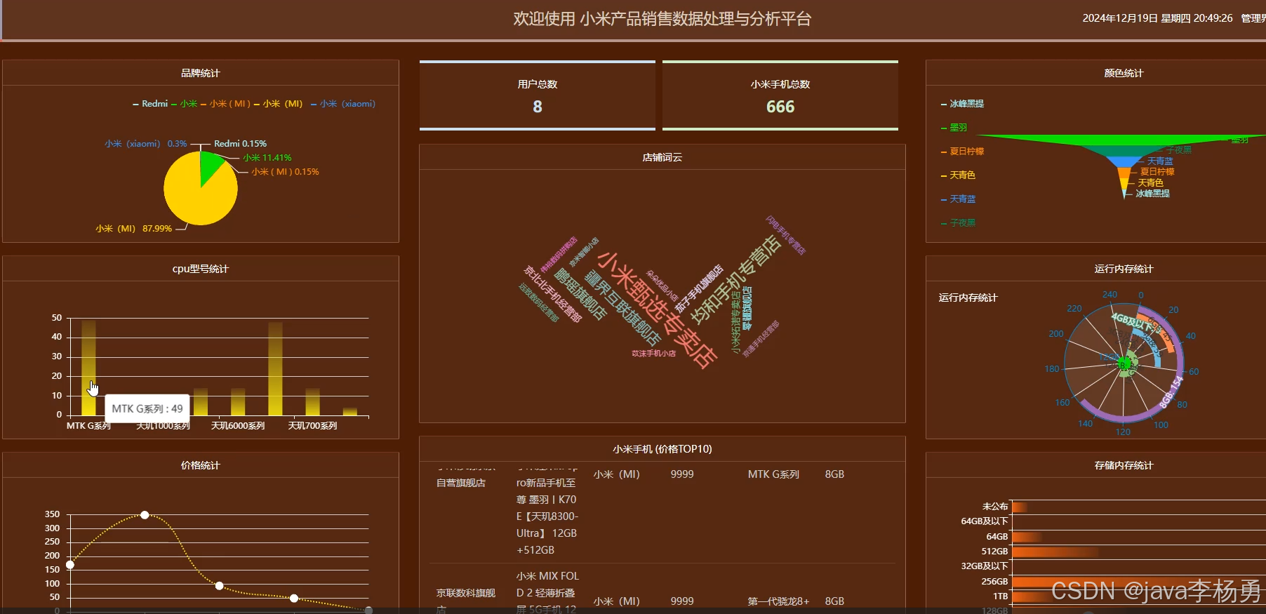Screen dimensions: 1266x614
Task: Click the 价格统计 panel title
Action: click(x=201, y=465)
